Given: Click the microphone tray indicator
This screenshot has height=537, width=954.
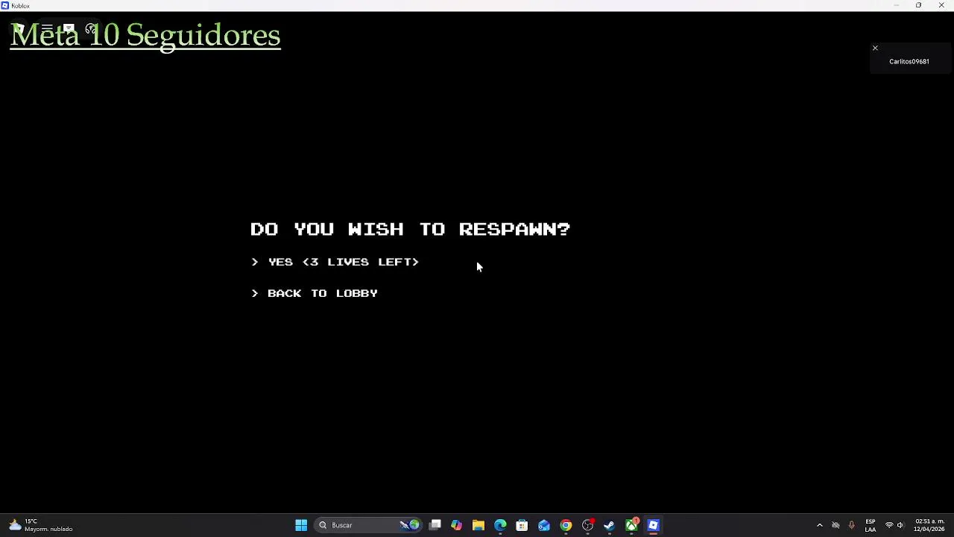Looking at the screenshot, I should [x=851, y=525].
